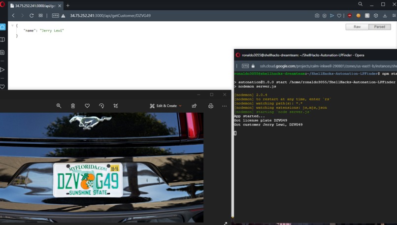The image size is (397, 225).
Task: Select "Got customer Jerry Lewi, DZVG49" line
Action: coord(268,125)
